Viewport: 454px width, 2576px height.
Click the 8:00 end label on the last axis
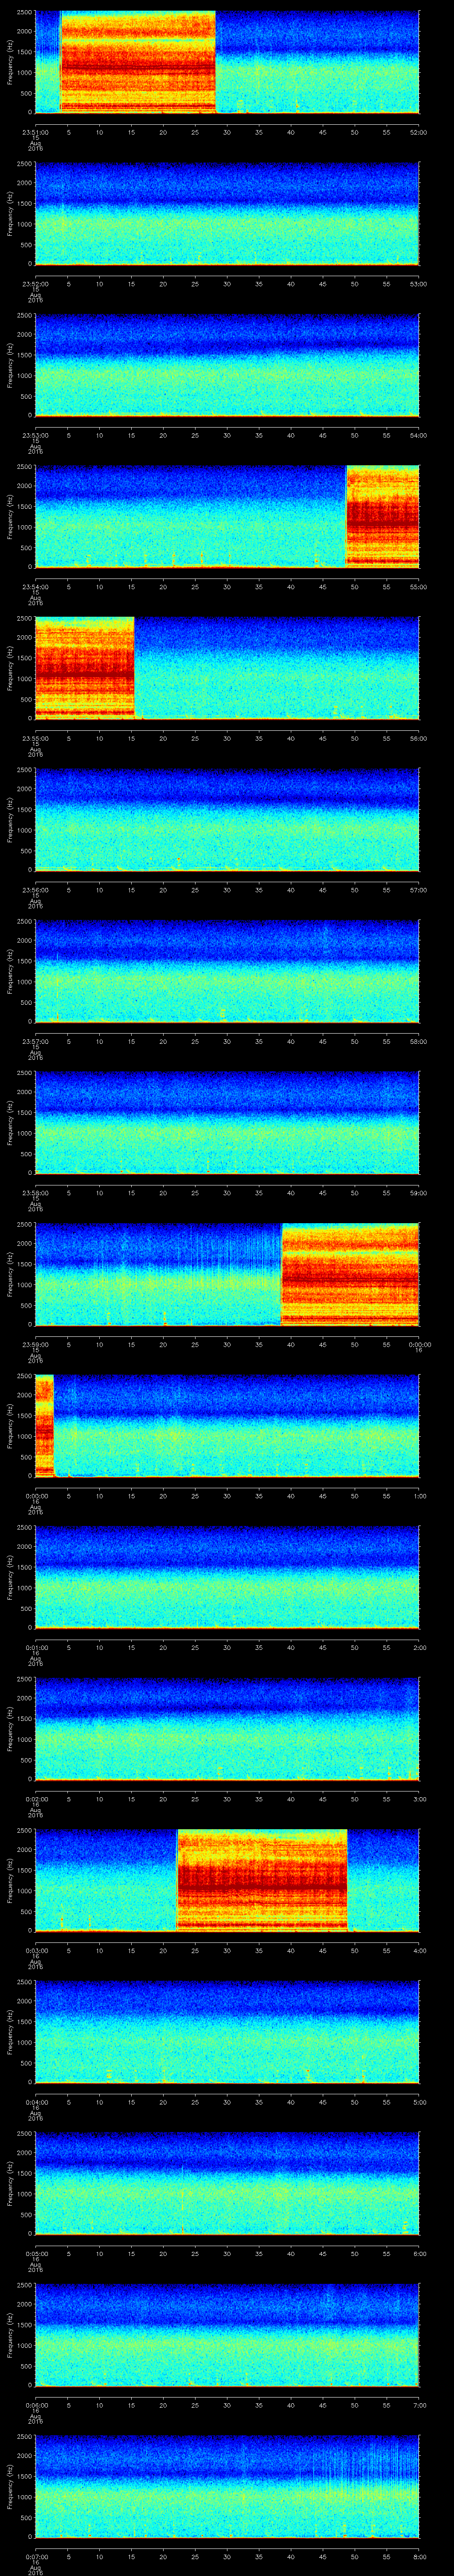pyautogui.click(x=419, y=2556)
